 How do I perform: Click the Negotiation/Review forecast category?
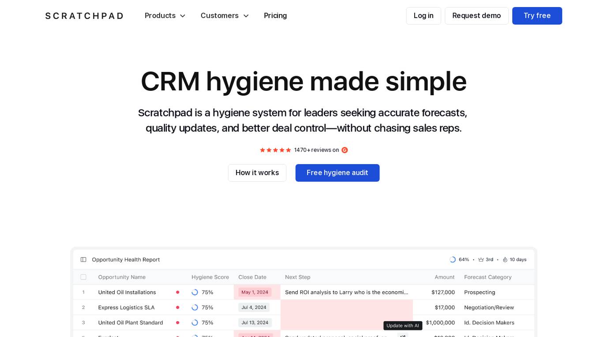[x=489, y=307]
